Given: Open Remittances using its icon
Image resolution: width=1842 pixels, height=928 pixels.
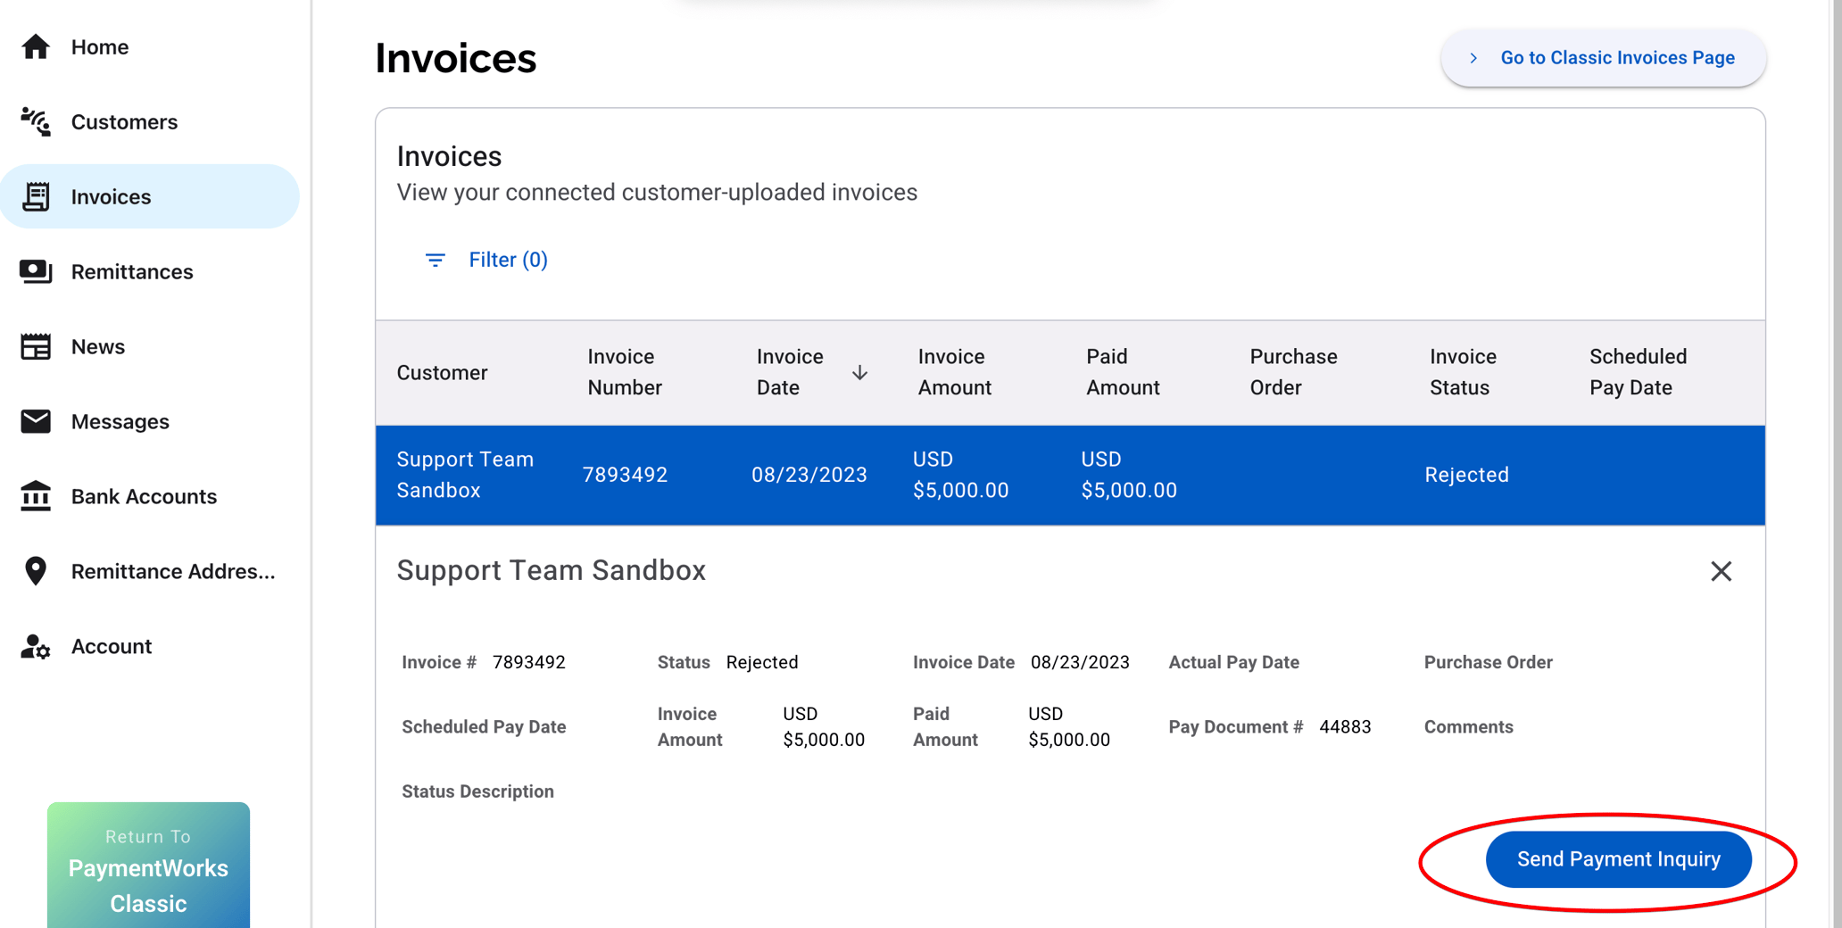Looking at the screenshot, I should click(x=36, y=271).
